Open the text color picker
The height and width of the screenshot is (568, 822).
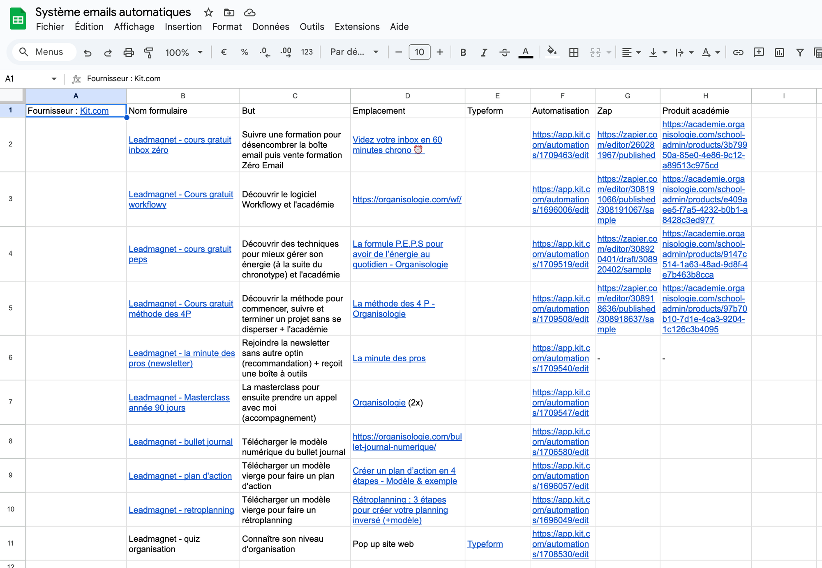click(526, 53)
